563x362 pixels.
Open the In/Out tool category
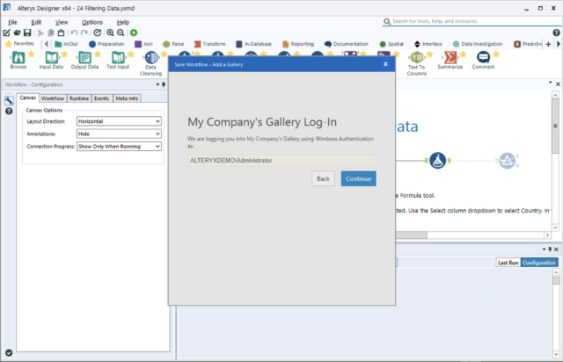click(66, 44)
